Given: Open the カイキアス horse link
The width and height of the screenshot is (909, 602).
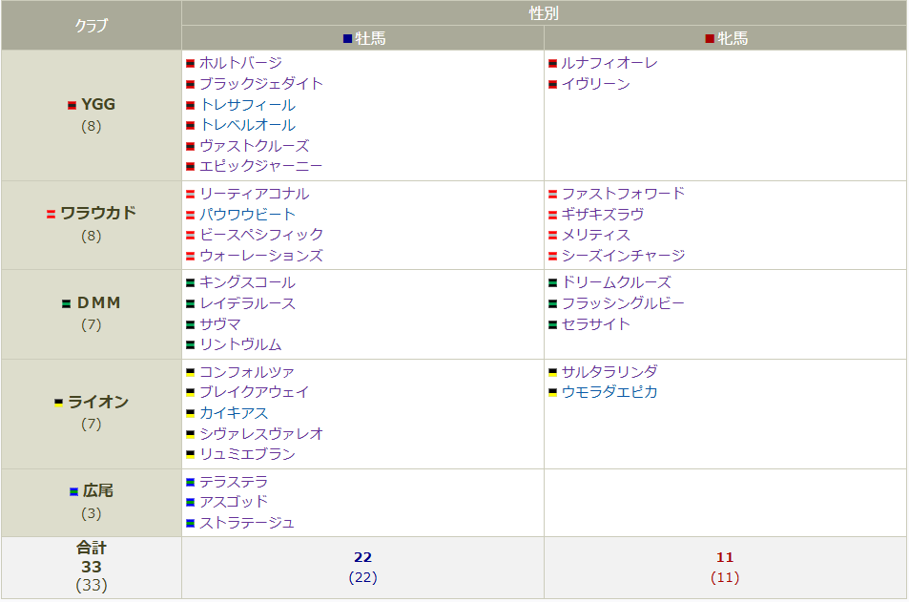Looking at the screenshot, I should [x=234, y=413].
